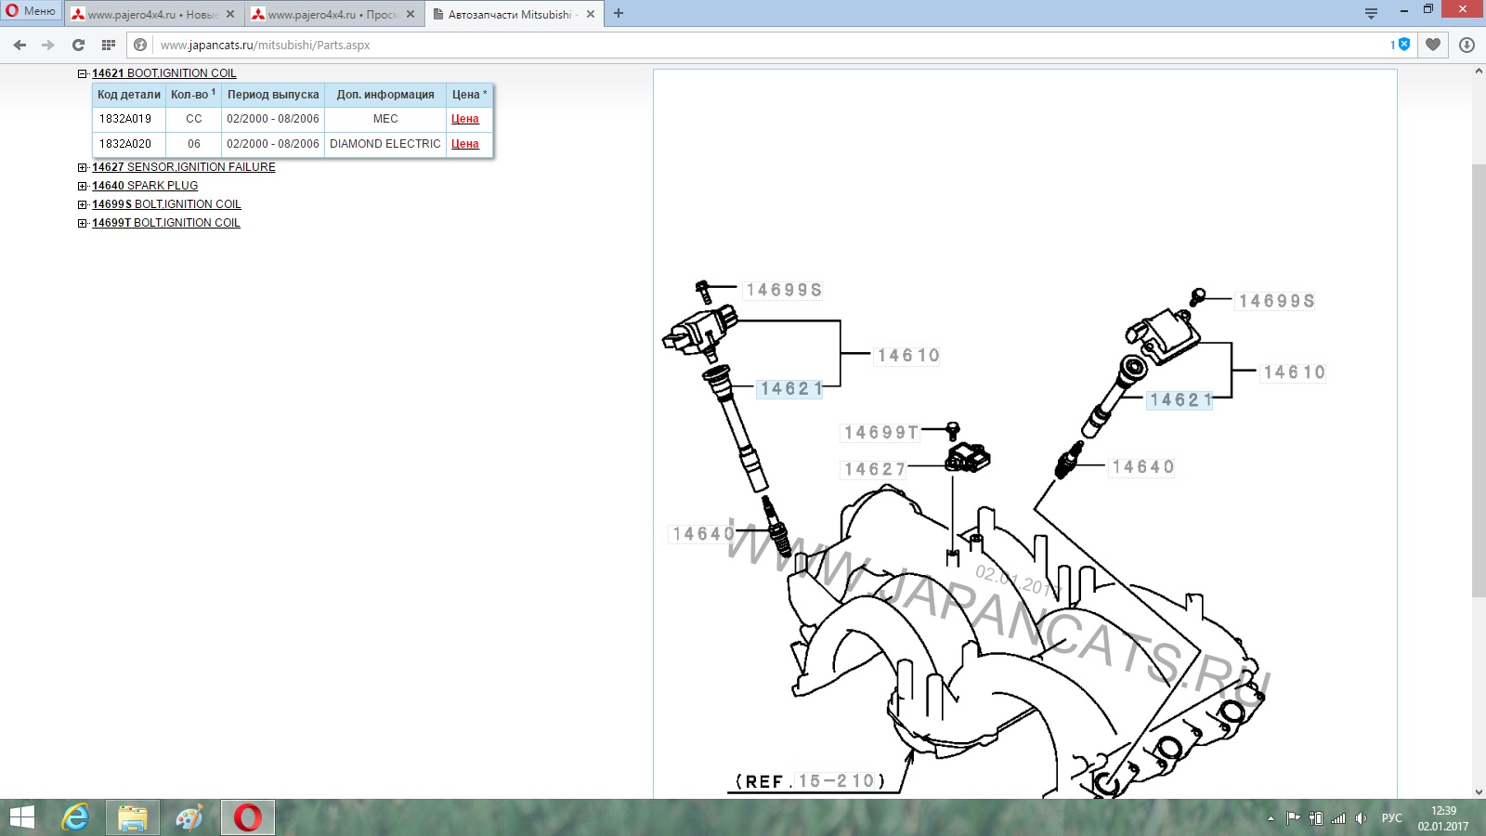Click the ad blocker shield icon
The height and width of the screenshot is (836, 1486).
pos(1403,45)
